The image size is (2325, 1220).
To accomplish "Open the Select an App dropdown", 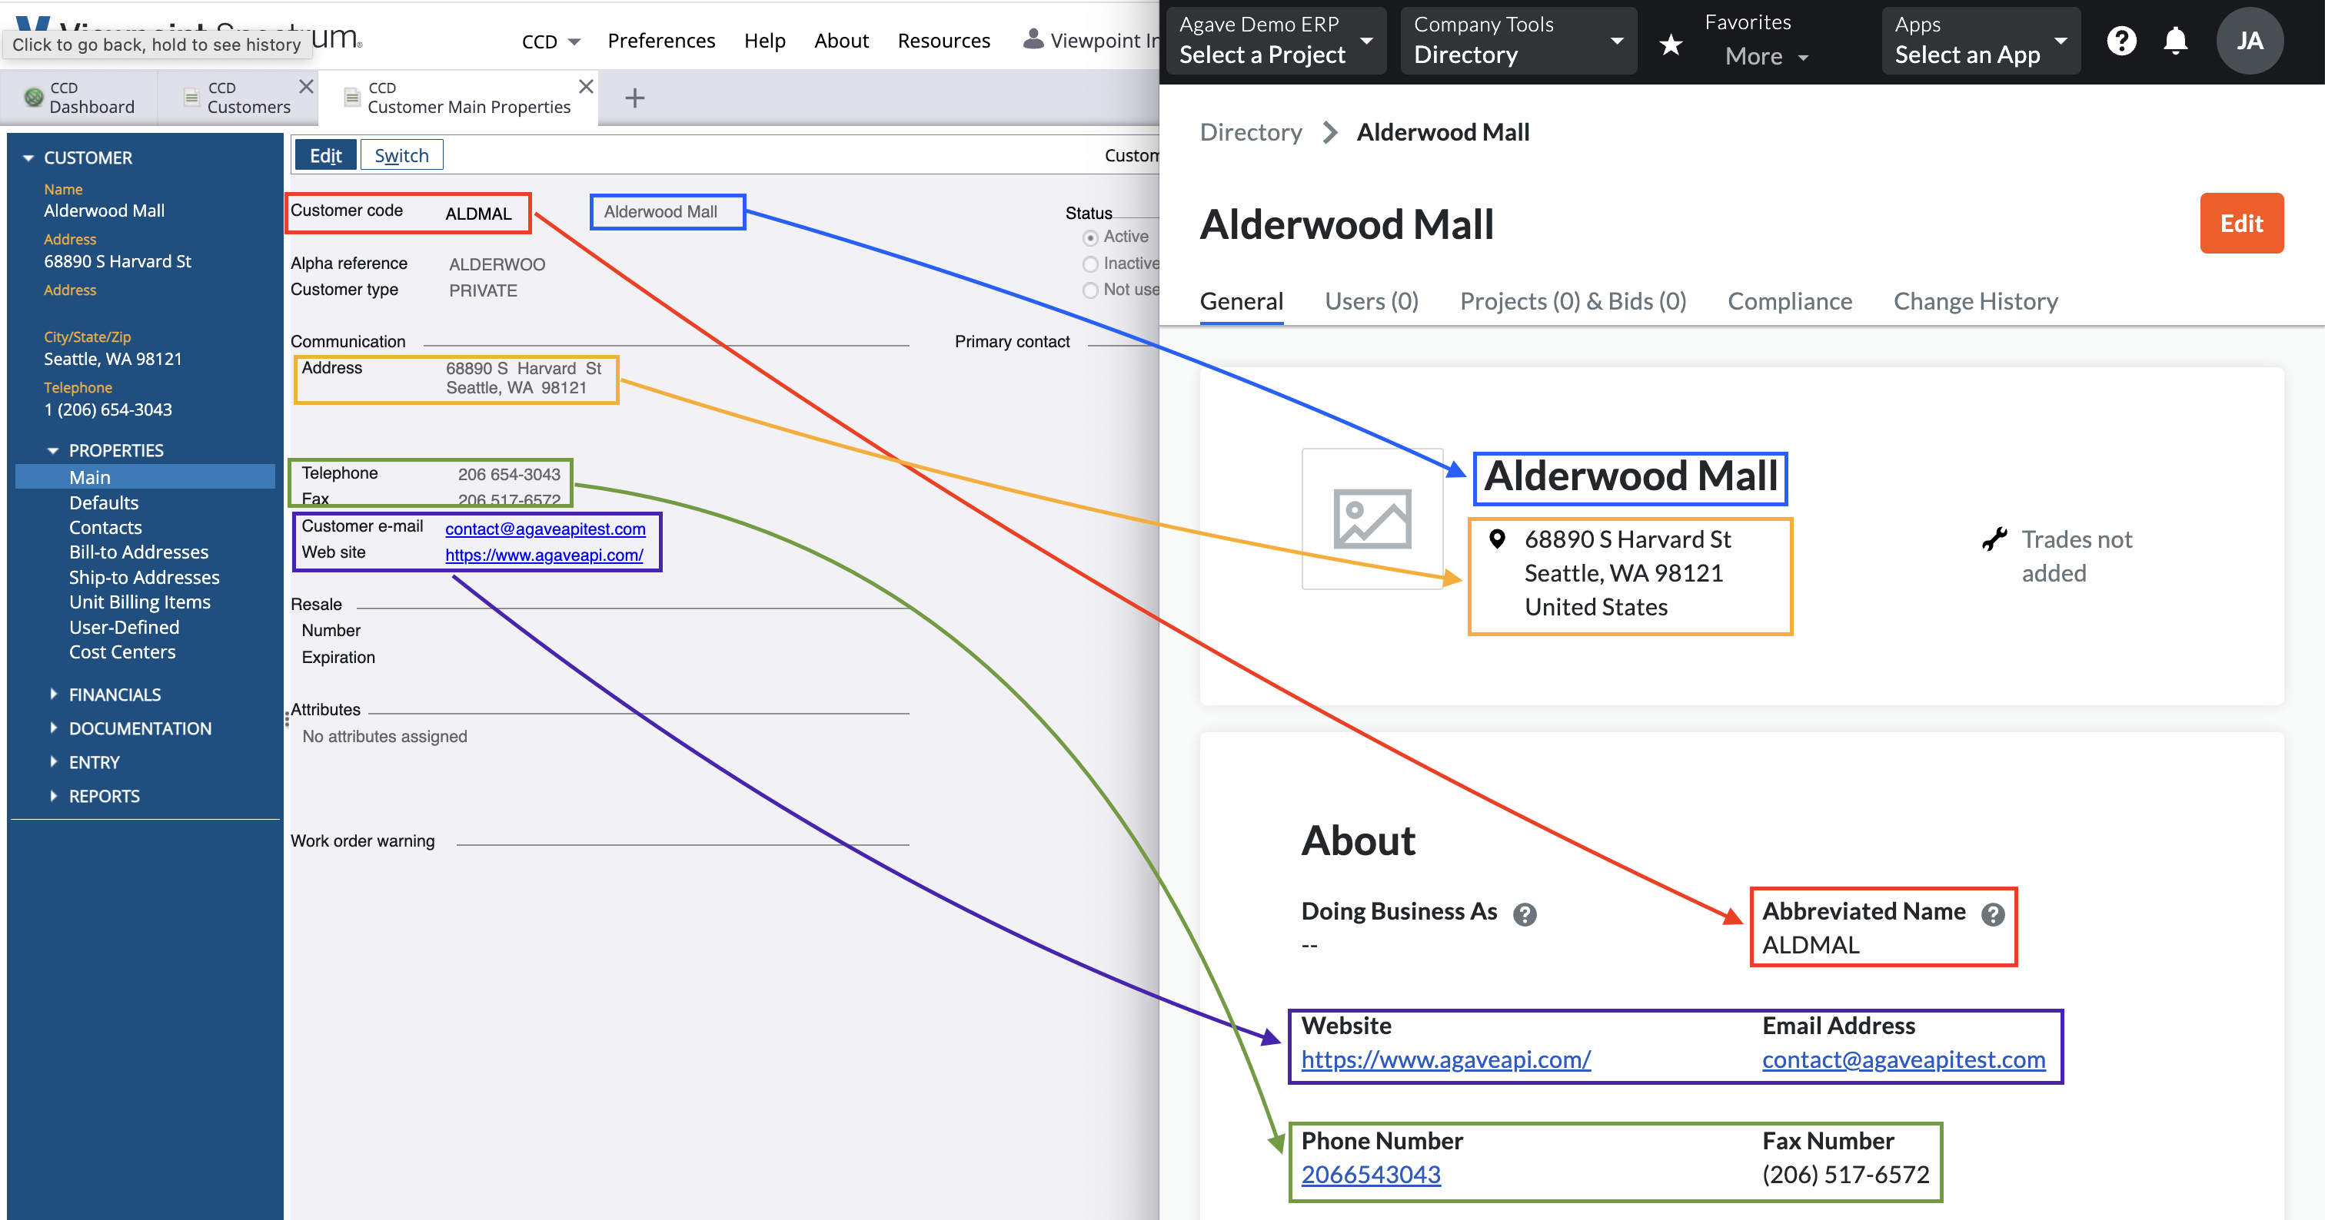I will pyautogui.click(x=1981, y=41).
